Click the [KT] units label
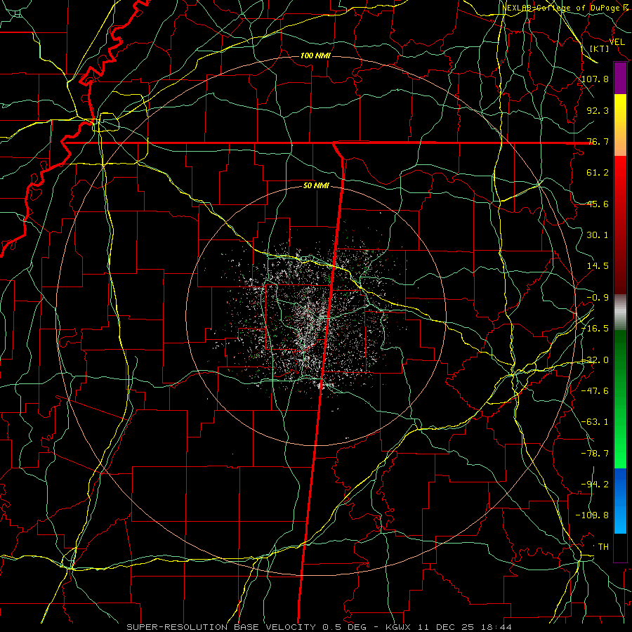 pyautogui.click(x=600, y=48)
